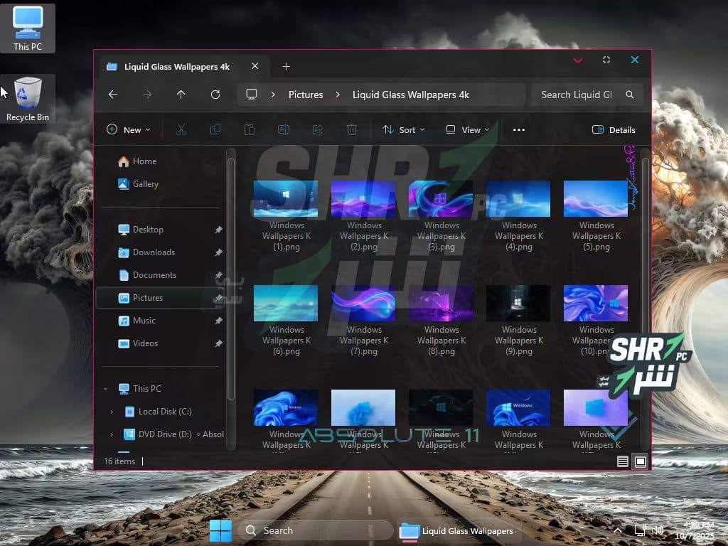
Task: Navigate back with the back arrow
Action: pos(113,95)
